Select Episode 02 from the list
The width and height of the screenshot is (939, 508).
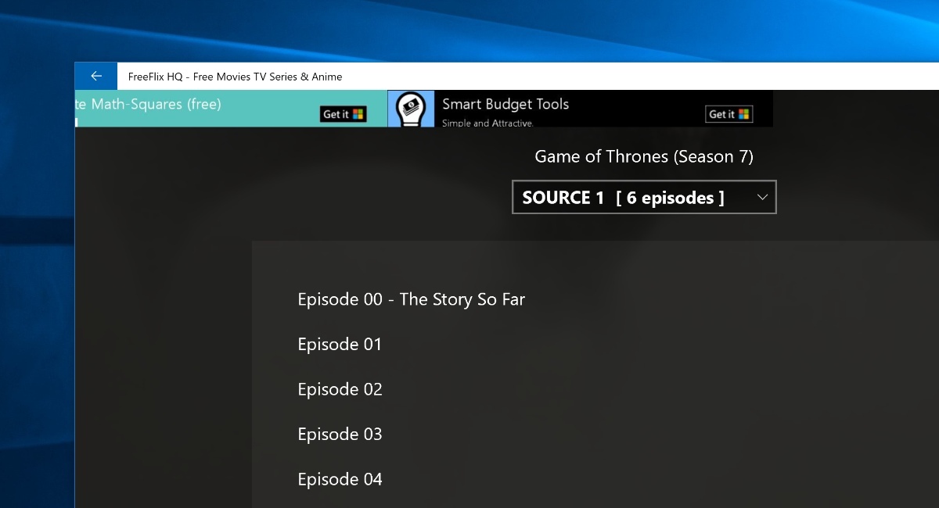pyautogui.click(x=340, y=389)
